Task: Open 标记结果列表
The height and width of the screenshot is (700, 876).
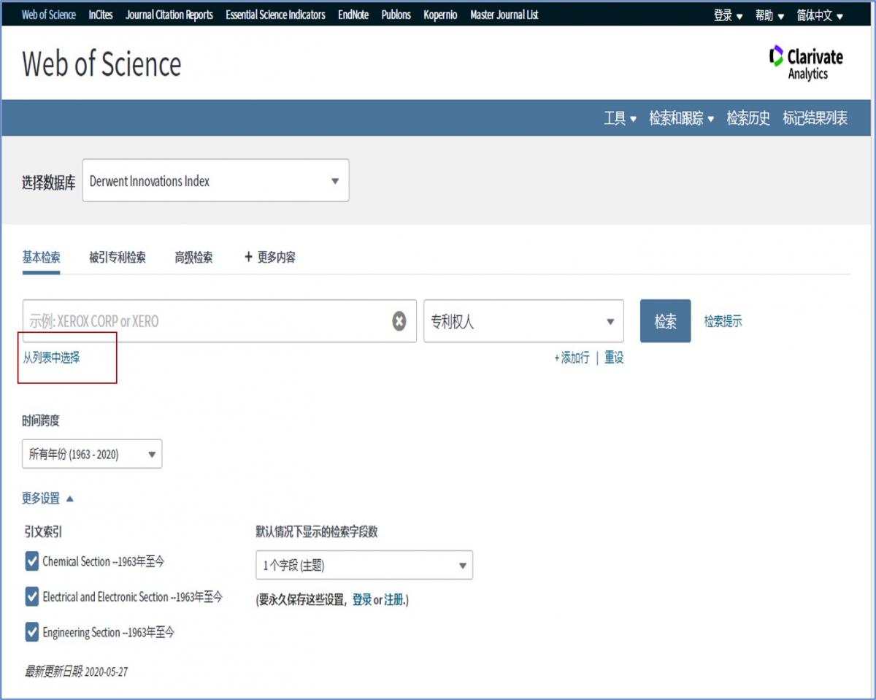Action: click(815, 118)
